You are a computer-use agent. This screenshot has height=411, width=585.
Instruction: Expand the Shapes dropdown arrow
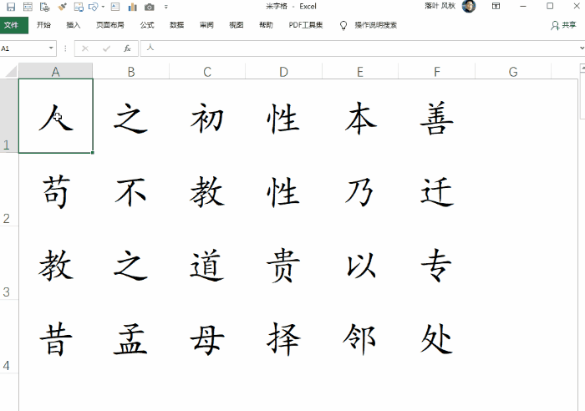pos(103,7)
